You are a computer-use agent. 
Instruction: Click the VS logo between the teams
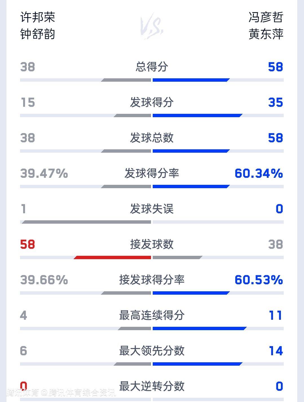[152, 26]
